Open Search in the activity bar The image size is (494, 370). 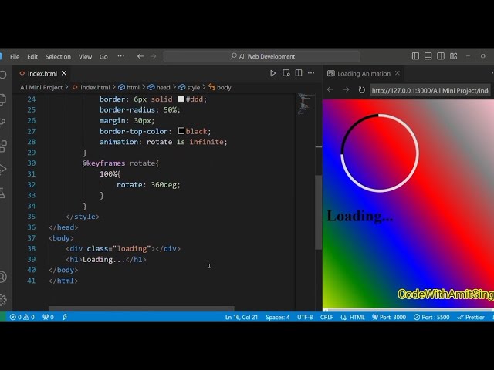(3, 75)
